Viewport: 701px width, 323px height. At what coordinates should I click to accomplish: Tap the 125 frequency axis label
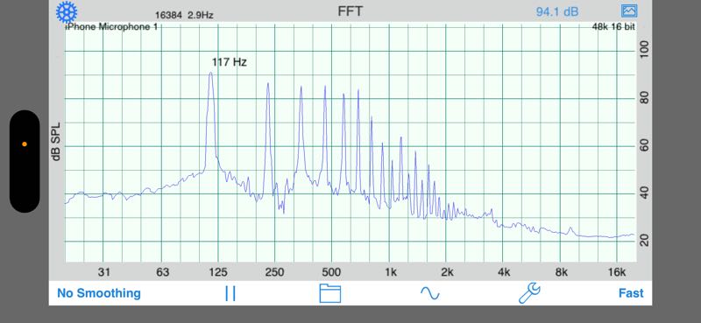pos(218,272)
